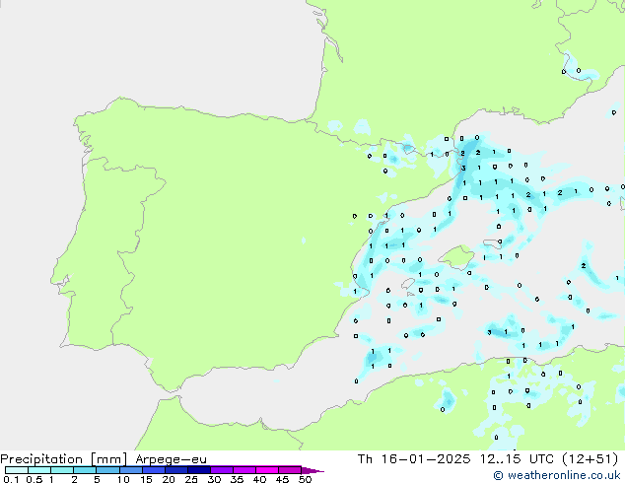Click the '0.1' scale label

tap(9, 479)
